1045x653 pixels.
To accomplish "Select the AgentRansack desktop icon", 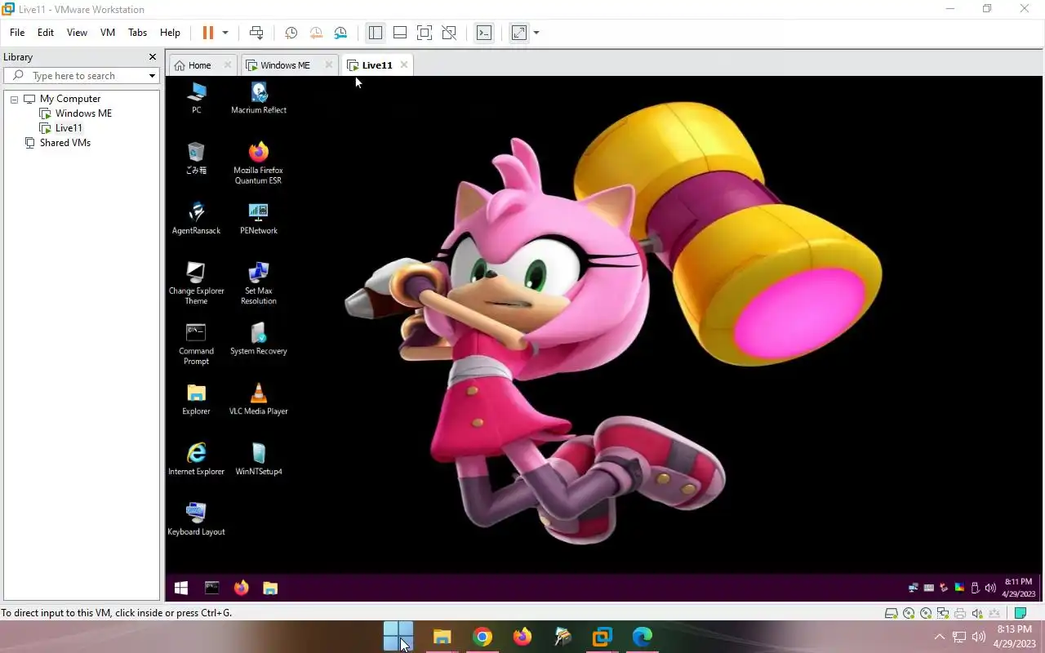I will (196, 218).
